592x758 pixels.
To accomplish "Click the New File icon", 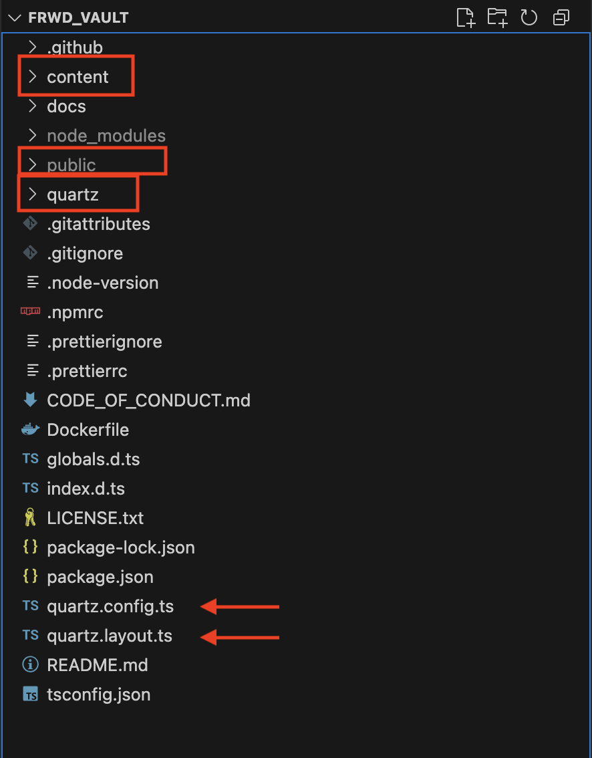I will point(465,17).
